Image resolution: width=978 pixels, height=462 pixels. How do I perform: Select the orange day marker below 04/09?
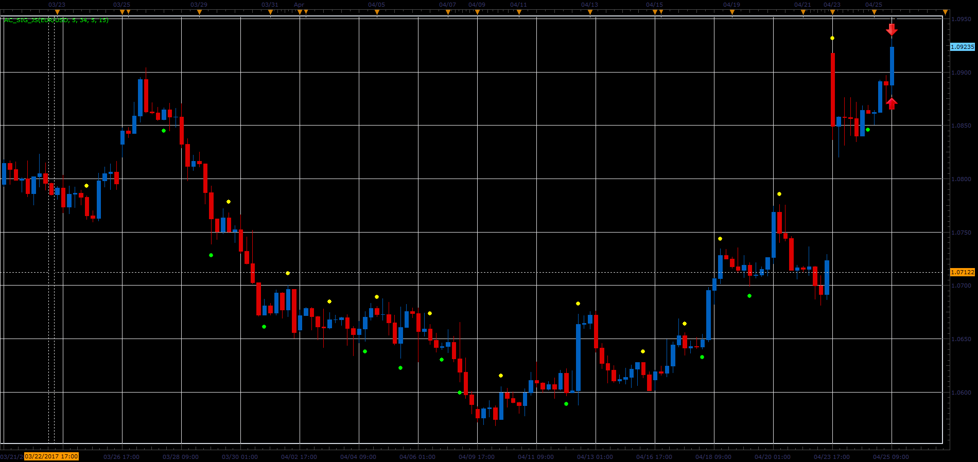tap(477, 12)
